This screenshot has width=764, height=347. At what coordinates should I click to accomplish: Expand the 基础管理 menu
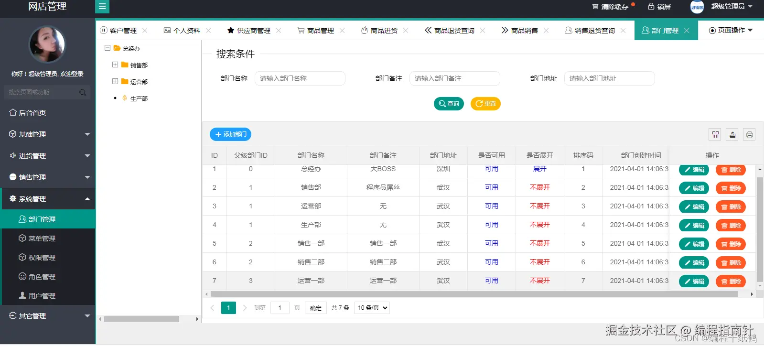[x=48, y=134]
